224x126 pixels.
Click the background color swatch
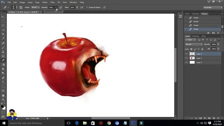tap(4, 108)
